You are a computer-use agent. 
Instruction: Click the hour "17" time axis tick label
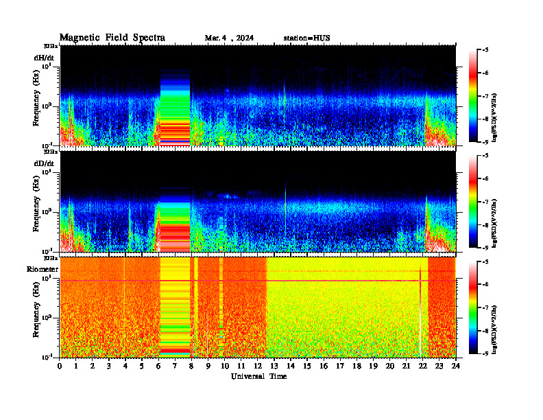[x=340, y=366]
